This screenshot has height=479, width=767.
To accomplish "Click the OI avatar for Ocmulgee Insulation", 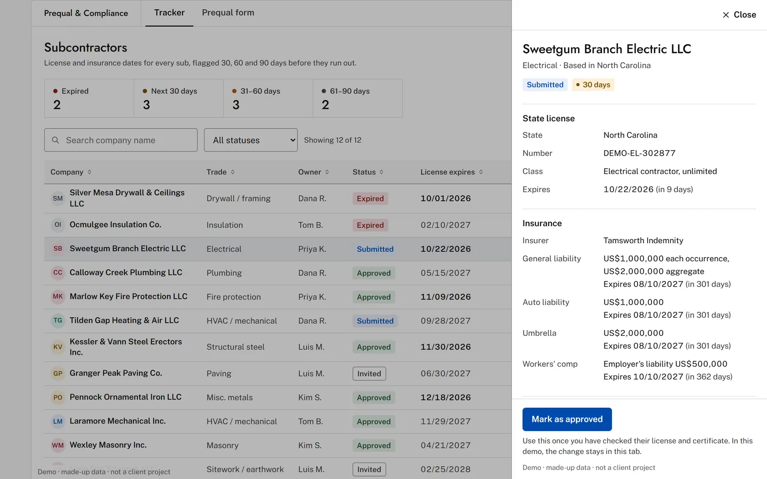I will tap(58, 225).
